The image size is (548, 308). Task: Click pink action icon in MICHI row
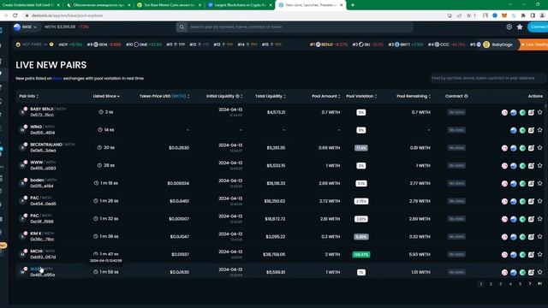click(x=504, y=255)
